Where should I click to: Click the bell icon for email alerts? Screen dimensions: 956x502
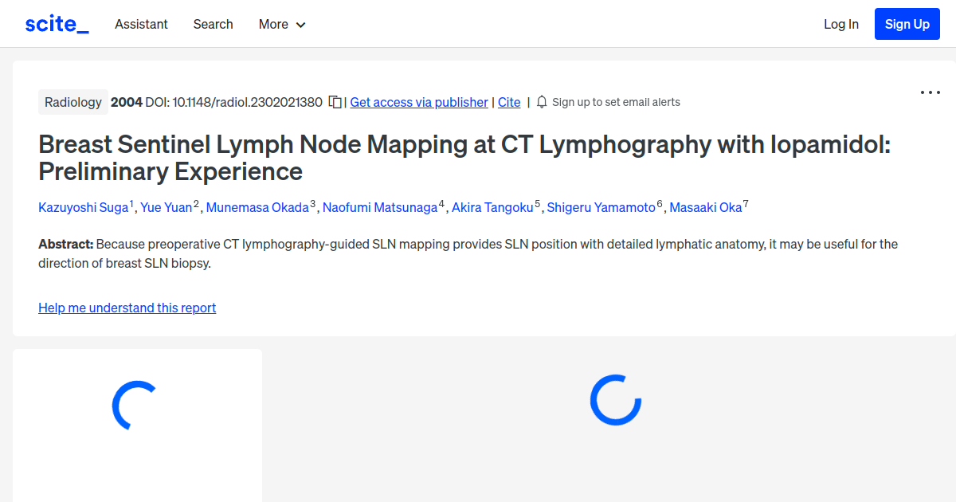click(x=541, y=102)
